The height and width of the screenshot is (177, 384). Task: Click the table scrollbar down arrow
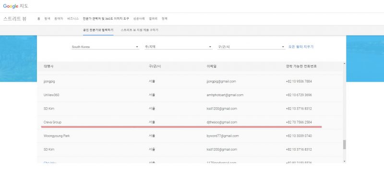[344, 161]
